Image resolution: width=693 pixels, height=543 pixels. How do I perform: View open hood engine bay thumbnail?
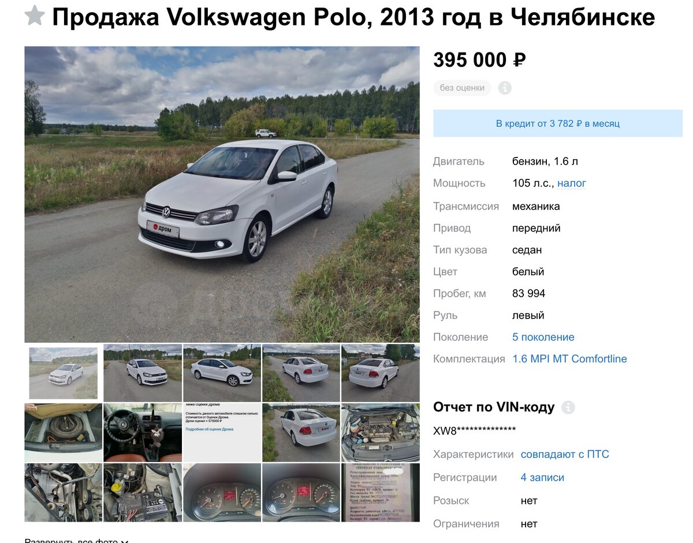381,432
